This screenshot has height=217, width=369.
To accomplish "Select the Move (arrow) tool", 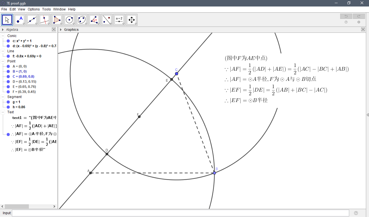I will 7,19.
